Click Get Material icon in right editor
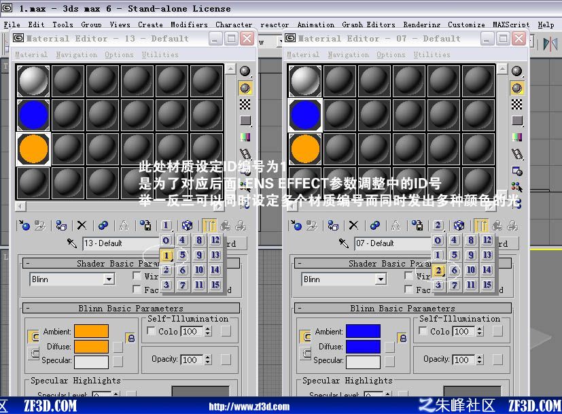The height and width of the screenshot is (414, 562). 296,226
